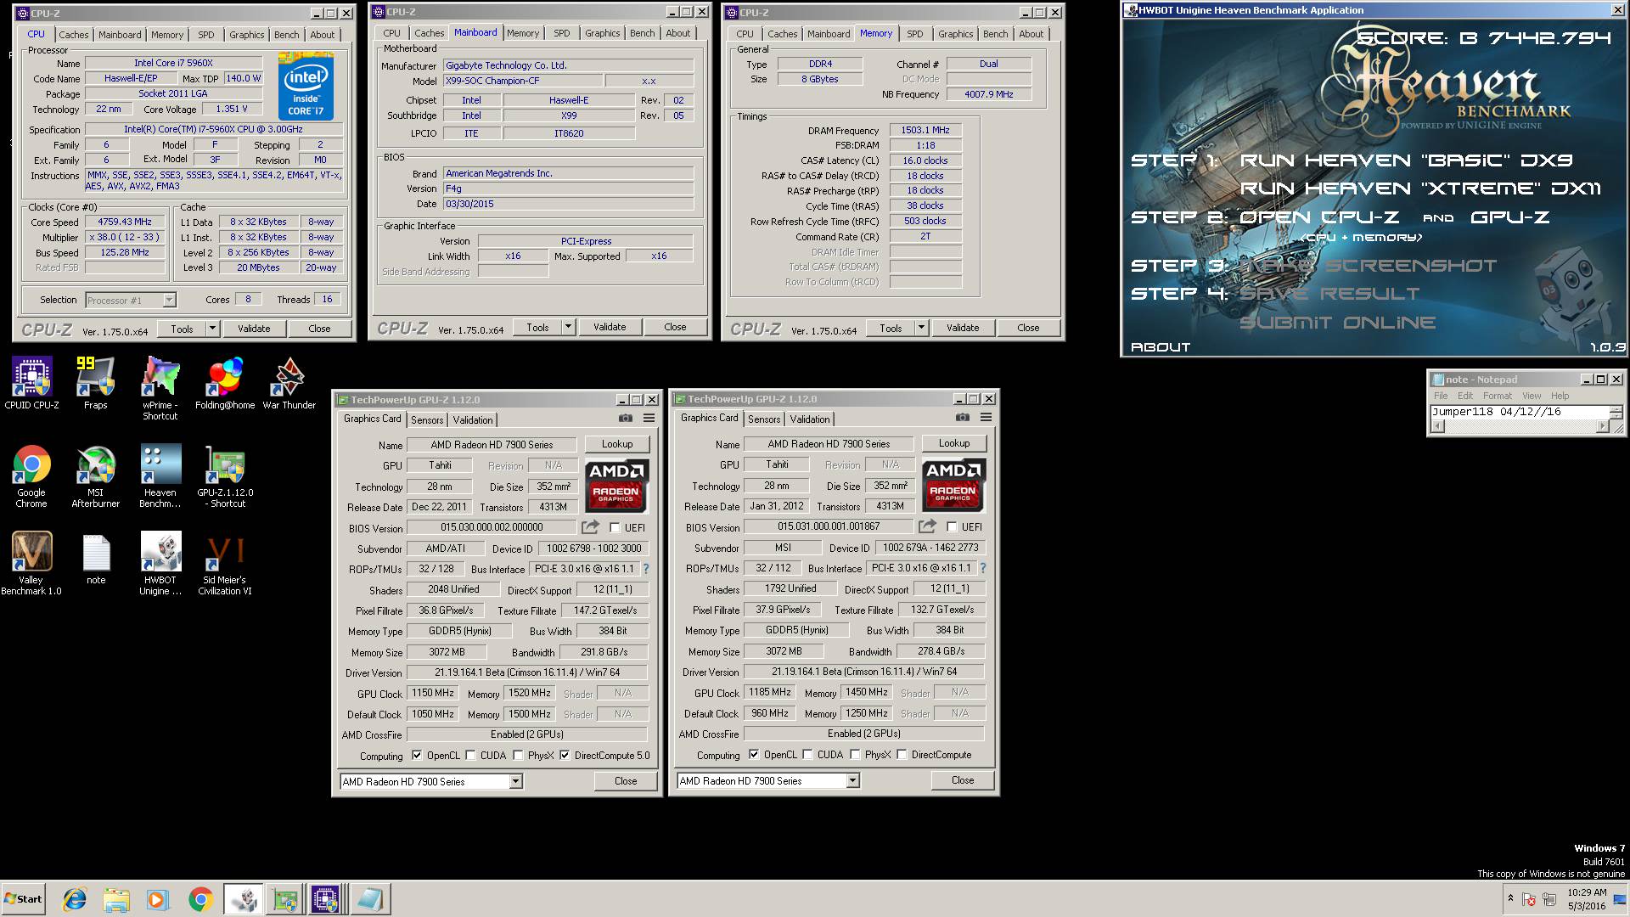This screenshot has width=1630, height=917.
Task: Expand the GPU selector dropdown in right GPU-Z
Action: 852,781
